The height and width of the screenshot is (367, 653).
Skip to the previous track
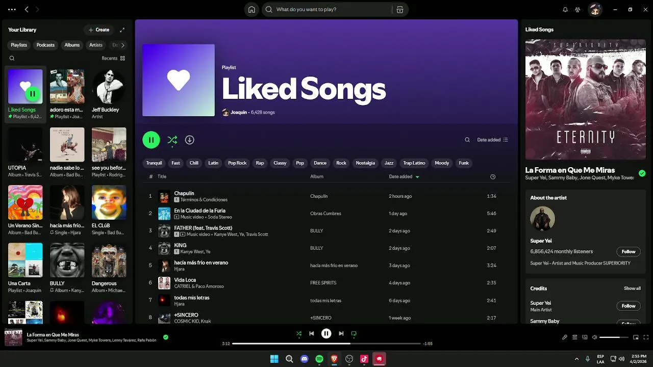(x=311, y=333)
